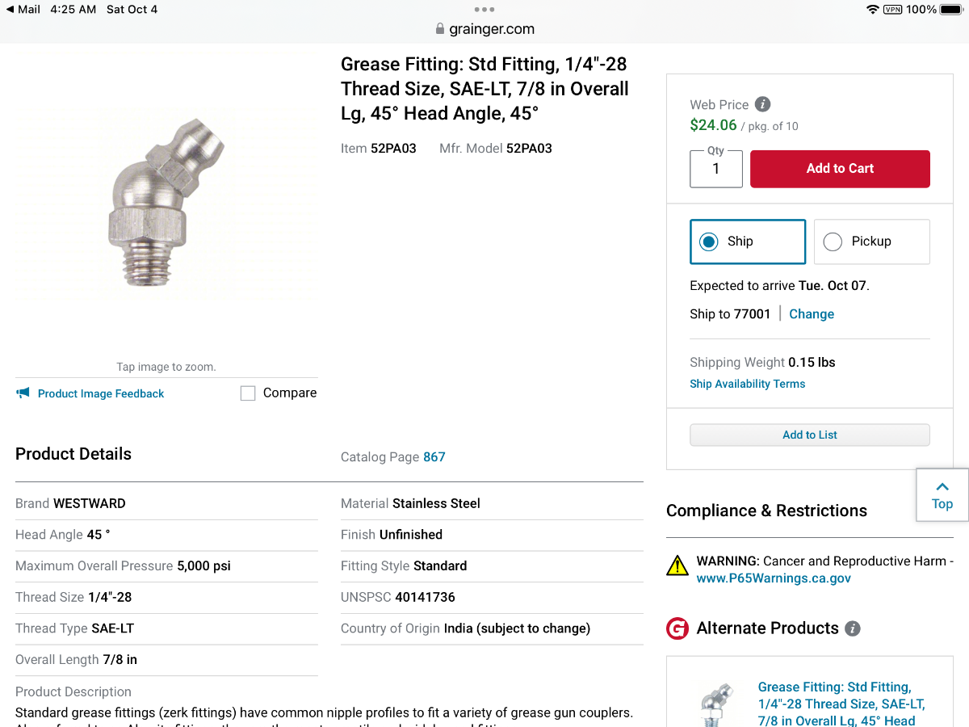Open Catalog Page 867 link

(434, 457)
